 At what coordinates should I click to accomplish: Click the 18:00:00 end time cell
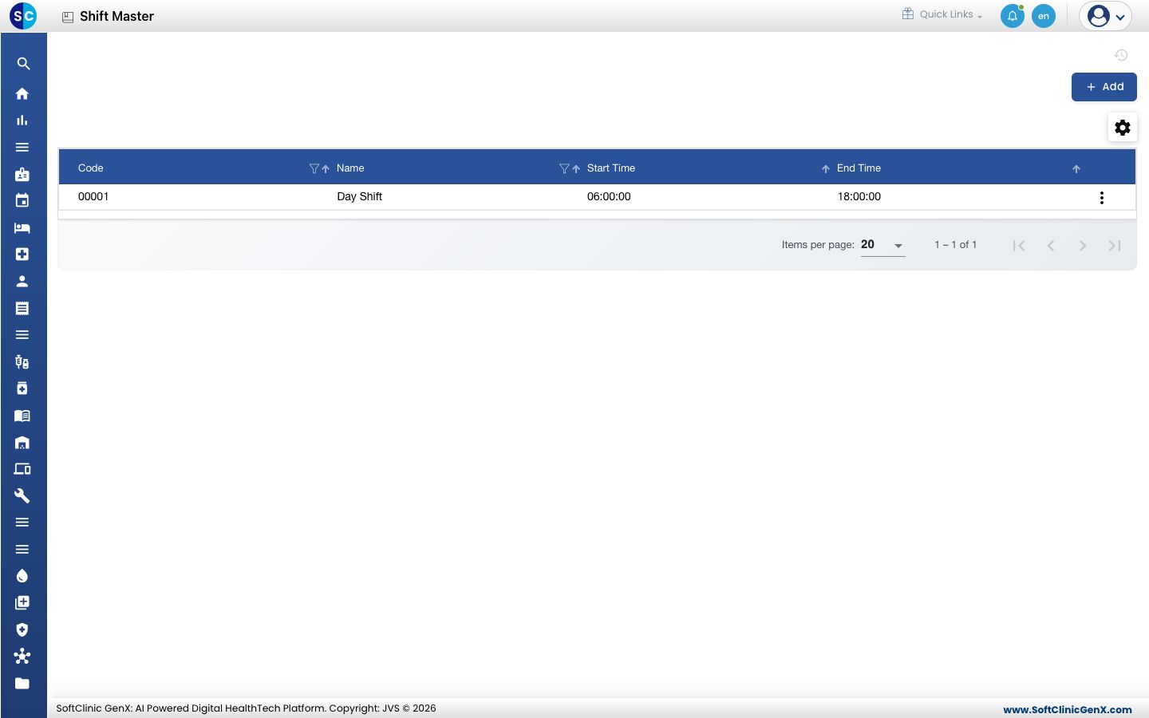pos(859,196)
